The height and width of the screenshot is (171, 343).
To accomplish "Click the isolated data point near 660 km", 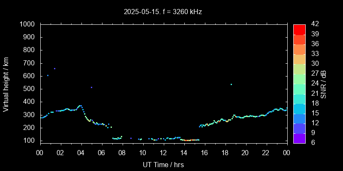I will pos(54,68).
